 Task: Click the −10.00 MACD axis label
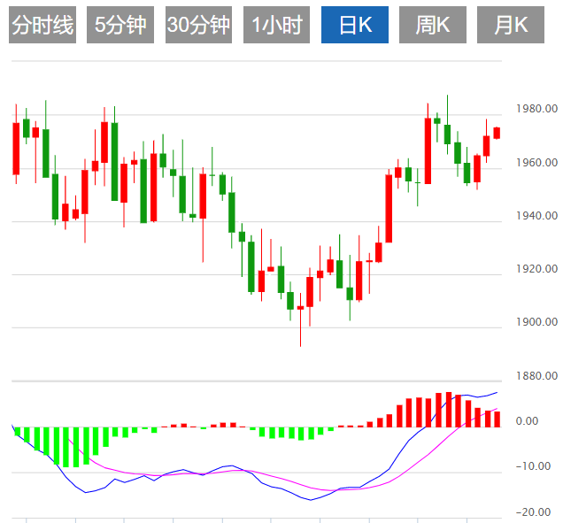click(533, 466)
